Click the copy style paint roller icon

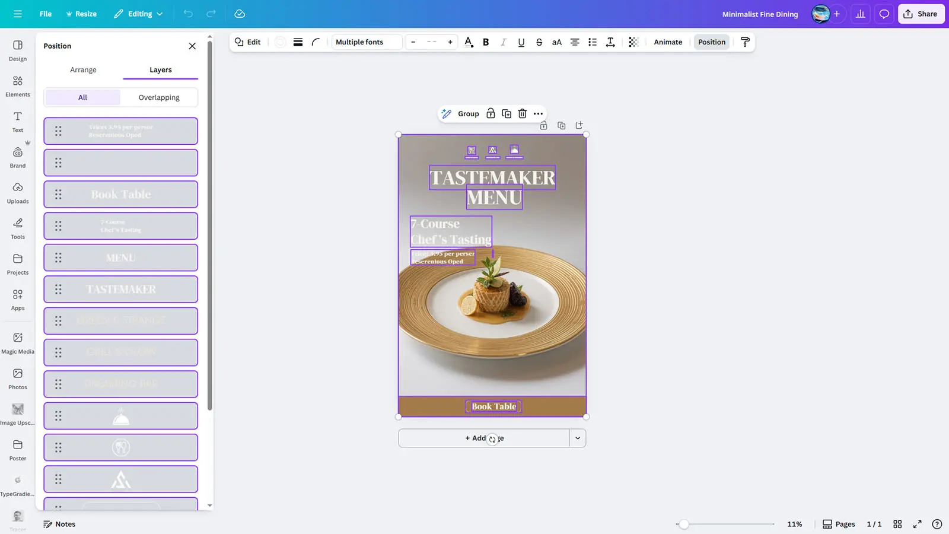click(x=745, y=42)
